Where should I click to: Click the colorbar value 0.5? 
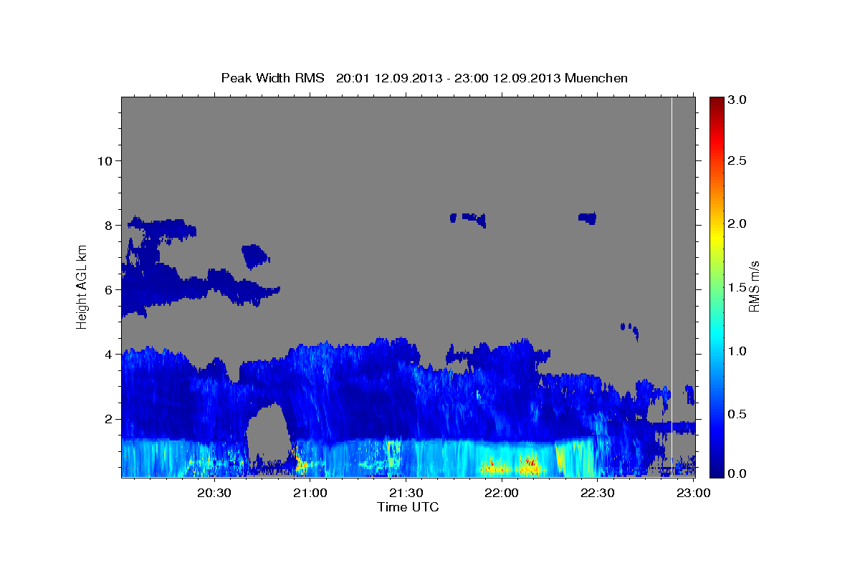tap(739, 414)
